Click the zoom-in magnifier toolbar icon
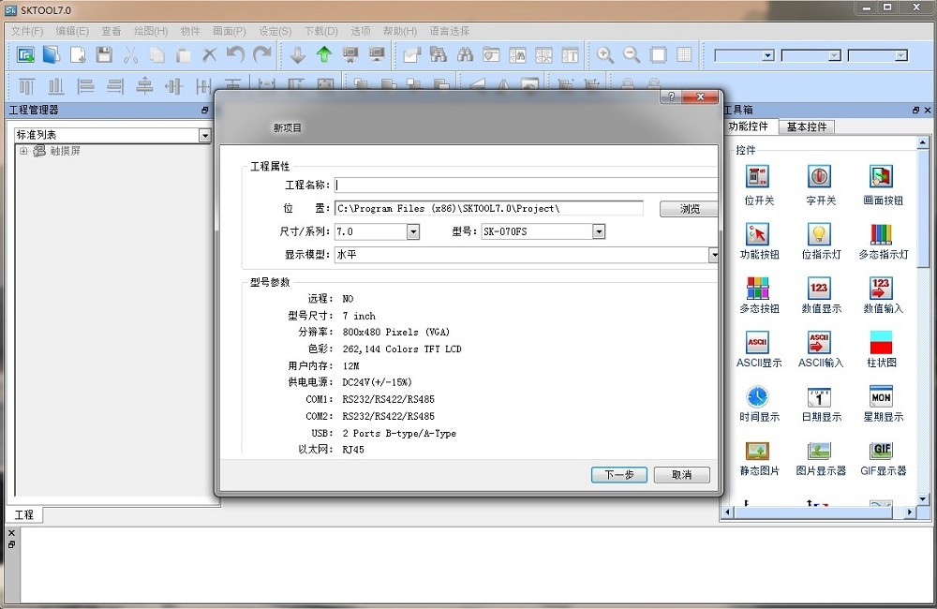937x609 pixels. point(603,54)
